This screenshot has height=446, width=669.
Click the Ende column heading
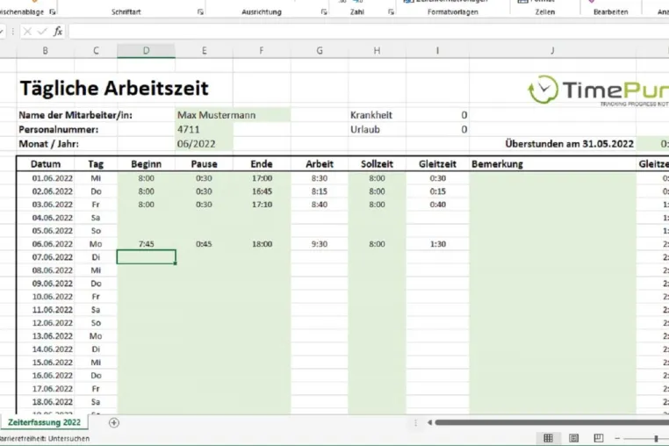[262, 164]
